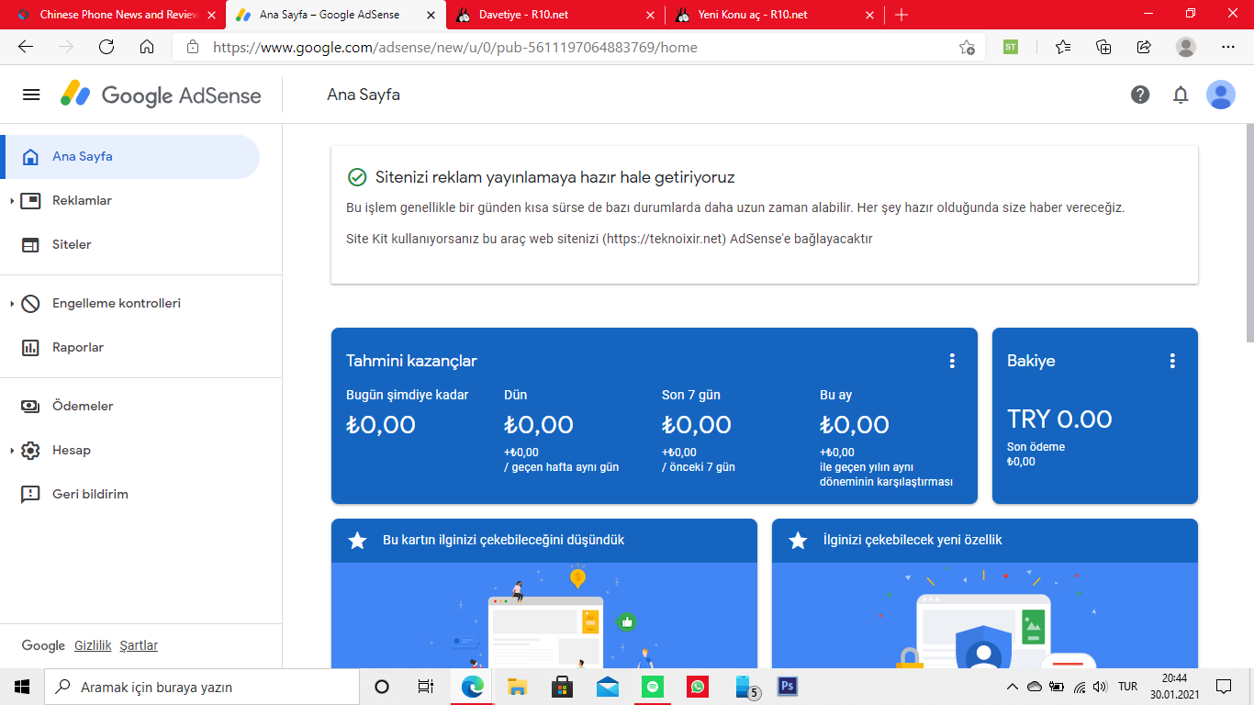This screenshot has width=1254, height=705.
Task: Open the Gizlilik footer link
Action: pyautogui.click(x=93, y=645)
